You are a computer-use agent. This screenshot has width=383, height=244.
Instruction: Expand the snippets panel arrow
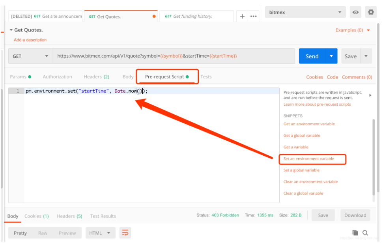point(370,95)
